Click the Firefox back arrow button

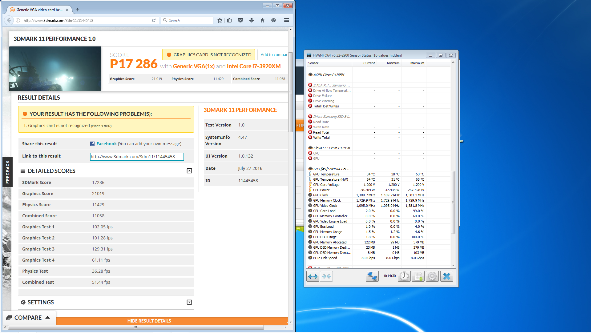(x=9, y=20)
